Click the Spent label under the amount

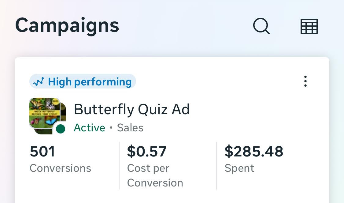point(239,168)
